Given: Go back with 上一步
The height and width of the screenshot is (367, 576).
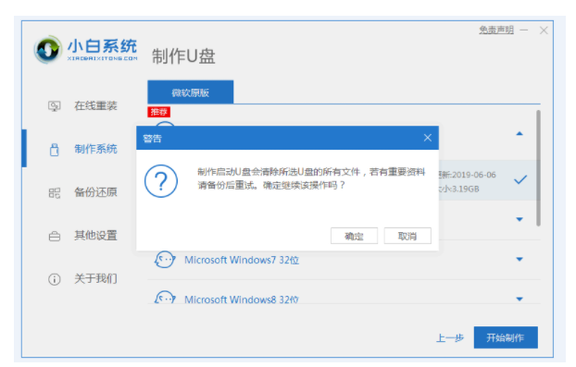Looking at the screenshot, I should [450, 337].
